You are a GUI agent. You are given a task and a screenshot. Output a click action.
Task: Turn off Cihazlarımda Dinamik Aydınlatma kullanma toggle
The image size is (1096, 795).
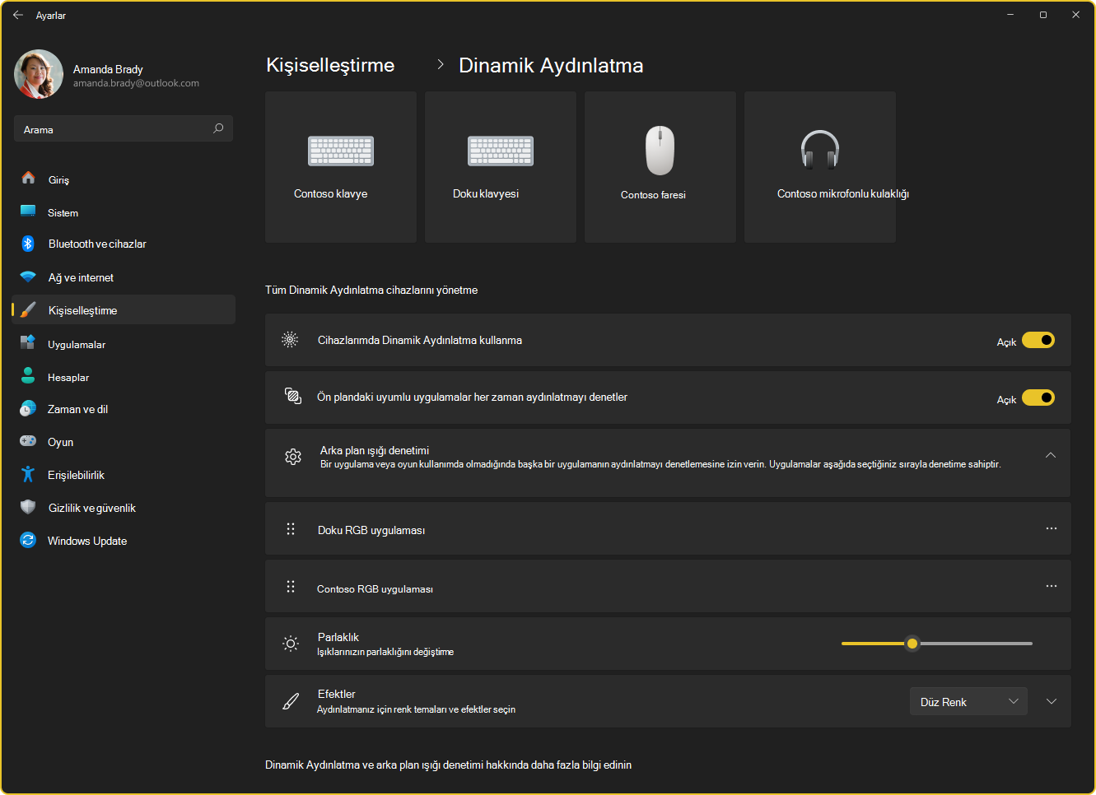[x=1038, y=340]
